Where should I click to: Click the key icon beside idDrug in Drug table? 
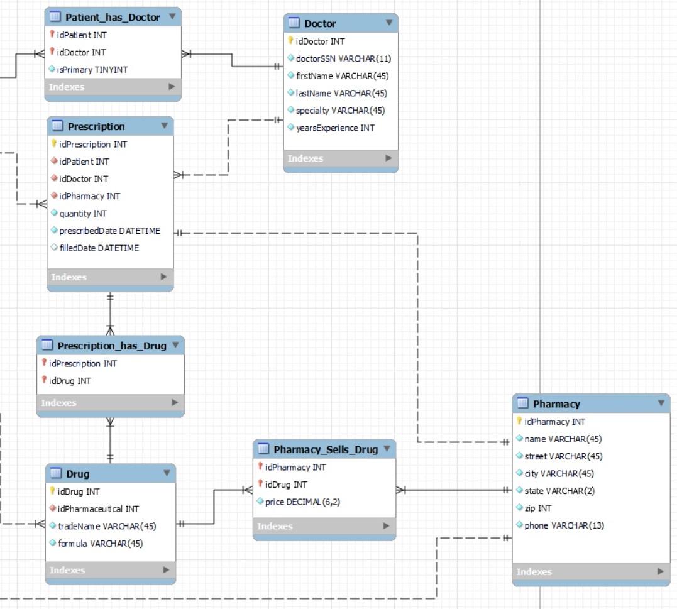coord(52,491)
